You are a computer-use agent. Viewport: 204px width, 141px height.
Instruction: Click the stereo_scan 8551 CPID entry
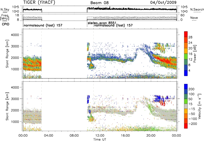[x=102, y=23]
